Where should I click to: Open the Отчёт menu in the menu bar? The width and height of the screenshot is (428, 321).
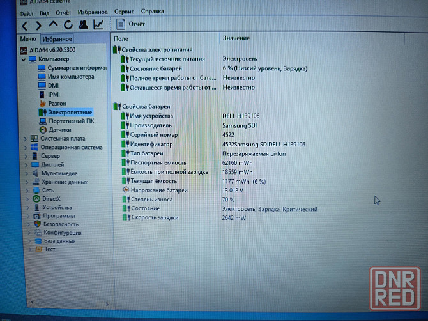63,13
